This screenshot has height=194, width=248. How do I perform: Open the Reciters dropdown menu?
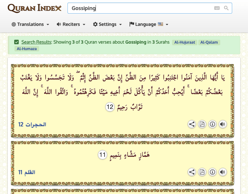coord(71,24)
